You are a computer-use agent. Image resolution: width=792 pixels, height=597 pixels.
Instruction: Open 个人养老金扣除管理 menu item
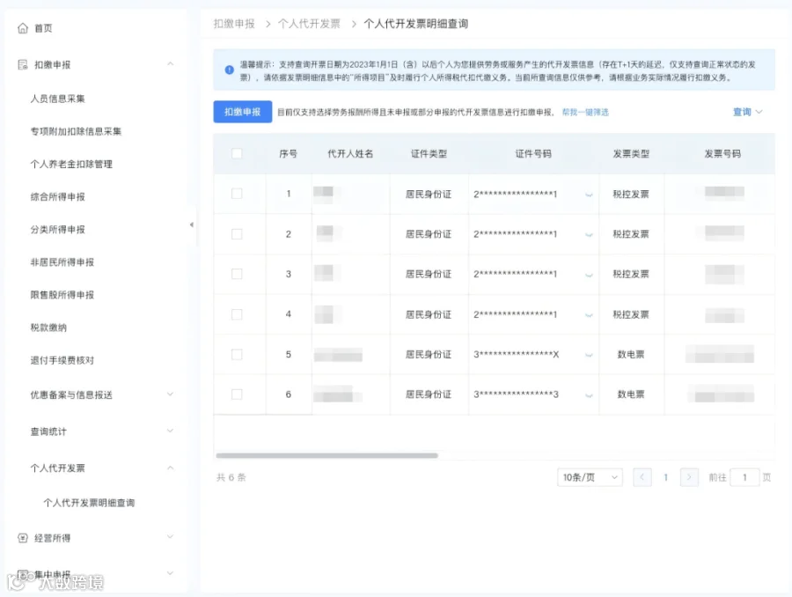pyautogui.click(x=71, y=165)
